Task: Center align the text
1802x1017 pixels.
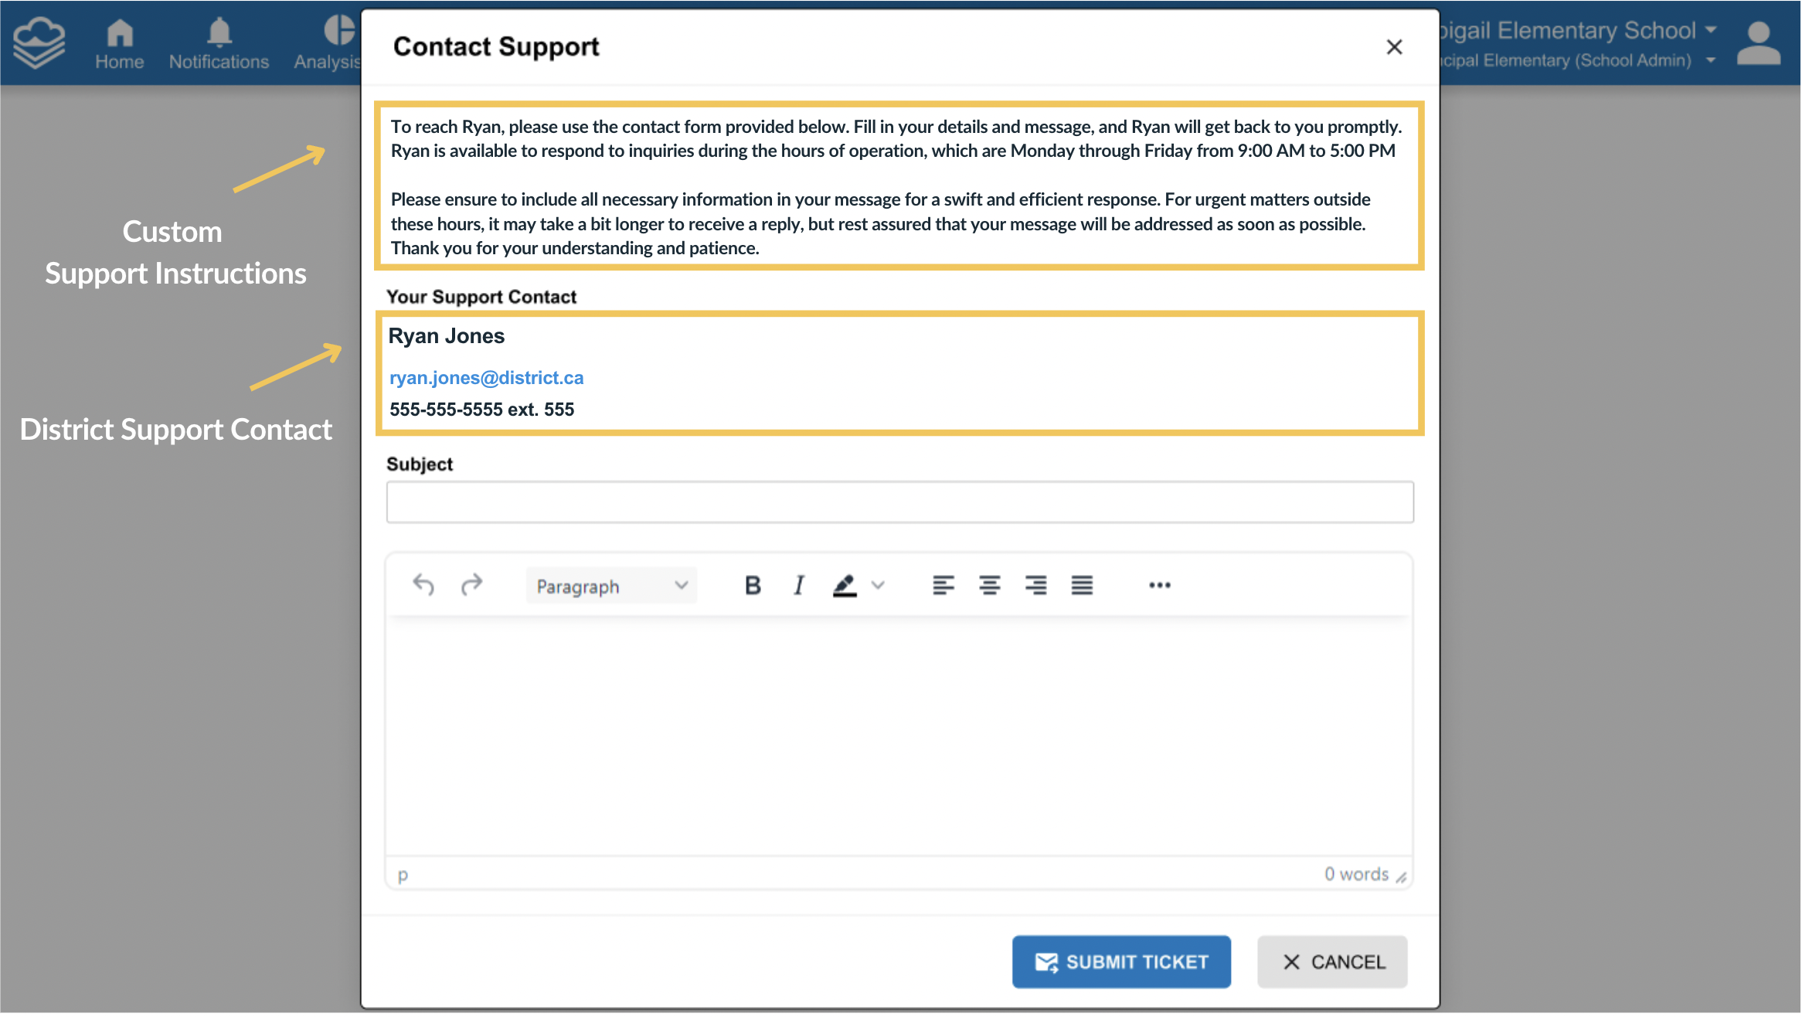Action: (x=989, y=586)
